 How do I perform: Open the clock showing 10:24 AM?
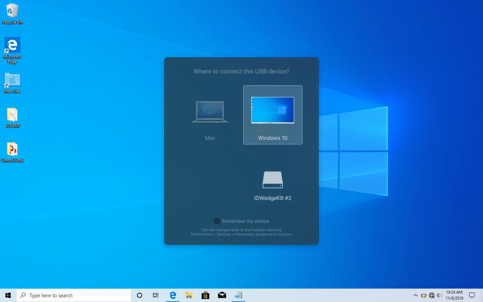click(x=455, y=295)
